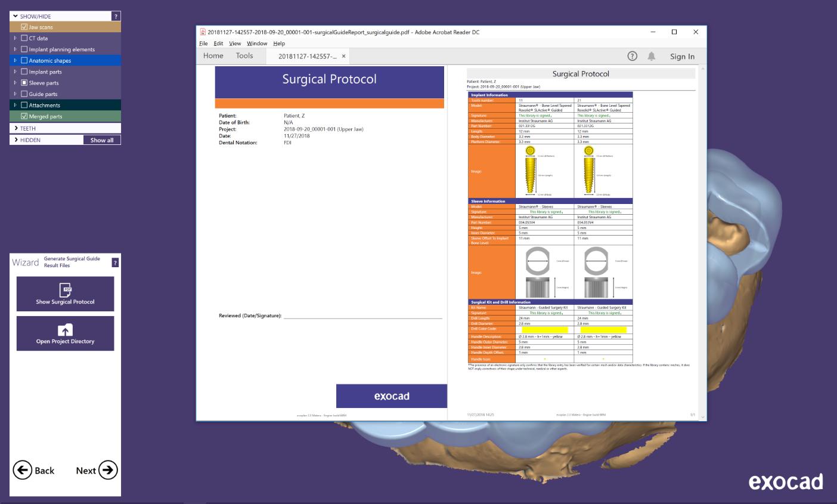
Task: Click the Show all button
Action: click(102, 140)
